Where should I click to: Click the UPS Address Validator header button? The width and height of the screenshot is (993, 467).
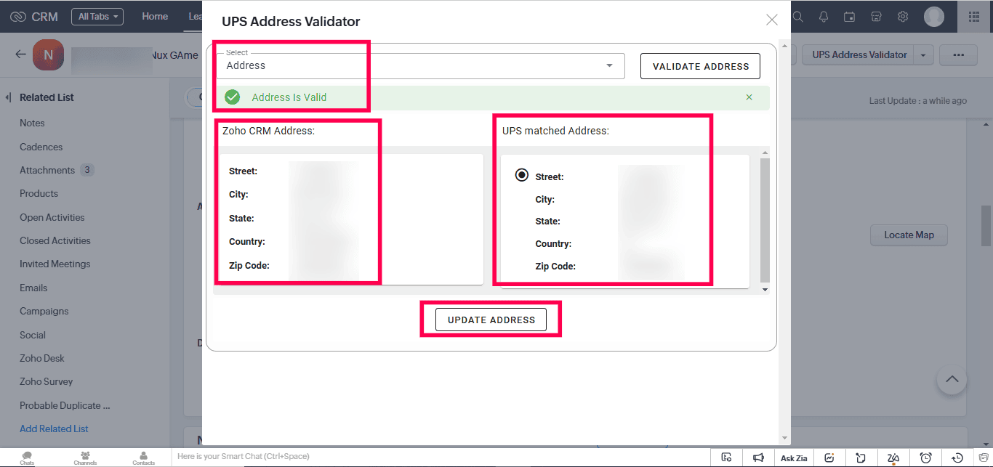(x=859, y=54)
